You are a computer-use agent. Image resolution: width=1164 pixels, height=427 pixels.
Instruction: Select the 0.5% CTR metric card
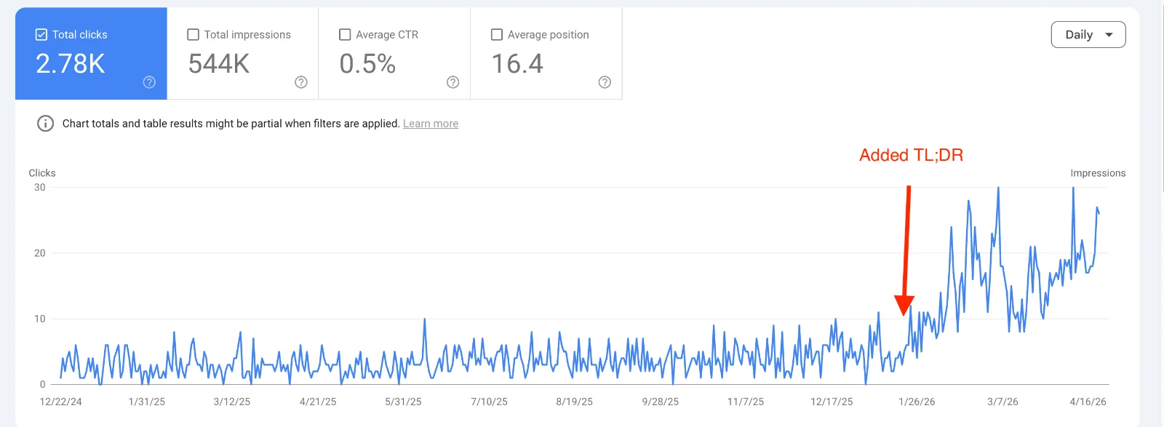tap(394, 54)
